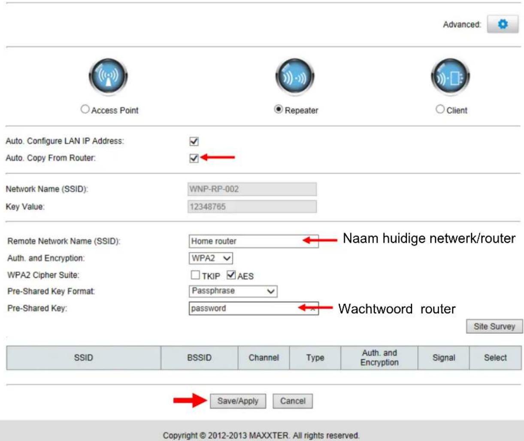Viewport: 524px width, 441px height.
Task: Enable the TKIP cipher checkbox
Action: pyautogui.click(x=195, y=275)
